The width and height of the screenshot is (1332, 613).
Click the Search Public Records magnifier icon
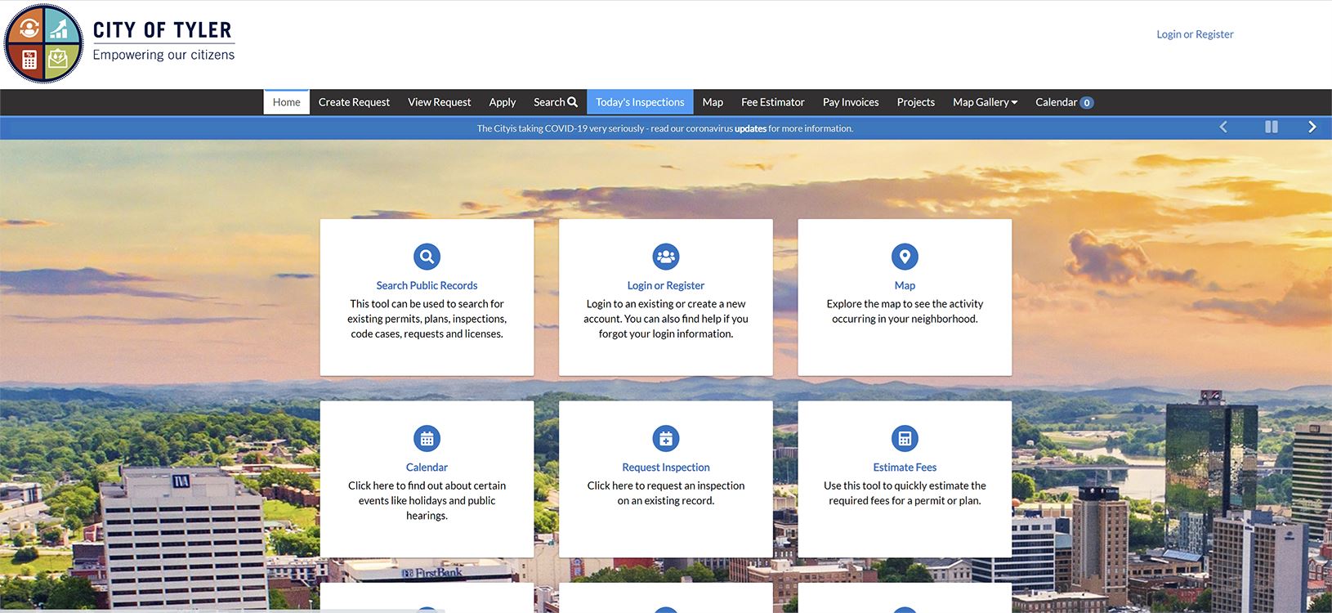(x=427, y=257)
